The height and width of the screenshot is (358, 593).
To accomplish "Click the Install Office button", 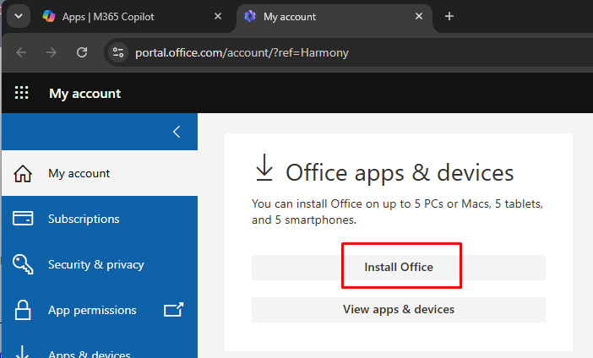I will 399,268.
